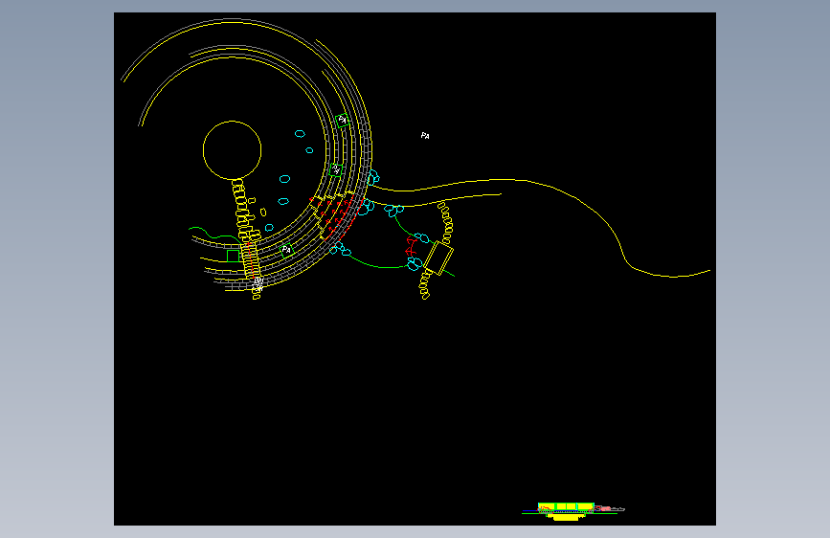Select the elevation drawing thumbnail at bottom right
Image resolution: width=830 pixels, height=538 pixels.
coord(573,511)
